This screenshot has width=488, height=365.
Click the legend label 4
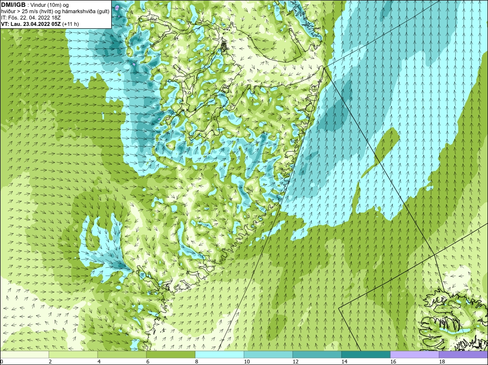(x=99, y=362)
